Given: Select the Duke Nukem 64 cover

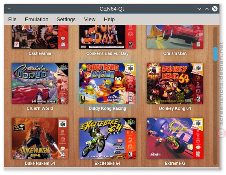Looking at the screenshot, I should click(x=40, y=138).
